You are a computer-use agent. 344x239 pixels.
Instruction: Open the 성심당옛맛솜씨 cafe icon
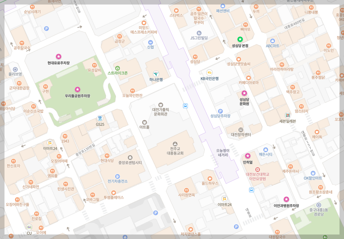(238, 59)
